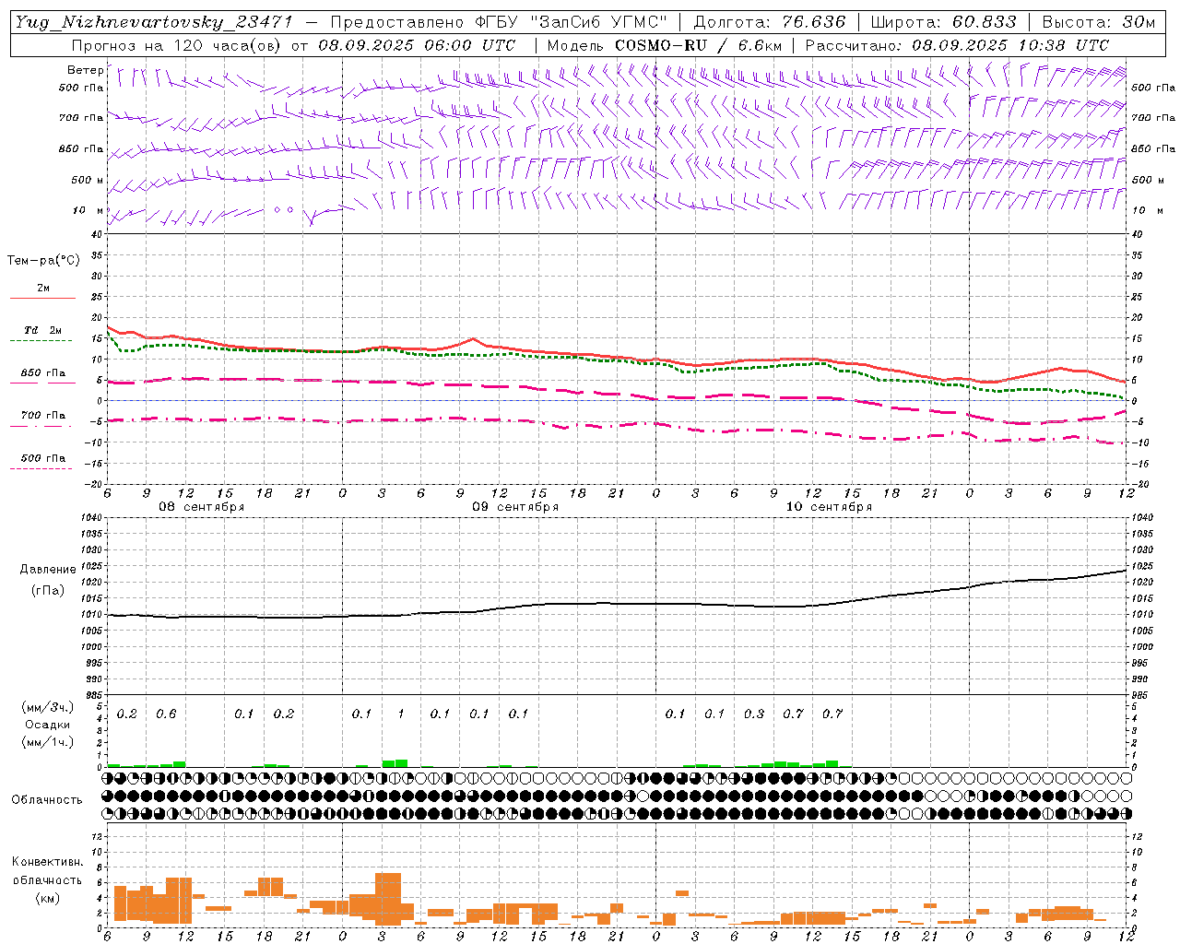This screenshot has height=944, width=1180.
Task: Click the Долгота: 76.636 header value
Action: coord(770,22)
